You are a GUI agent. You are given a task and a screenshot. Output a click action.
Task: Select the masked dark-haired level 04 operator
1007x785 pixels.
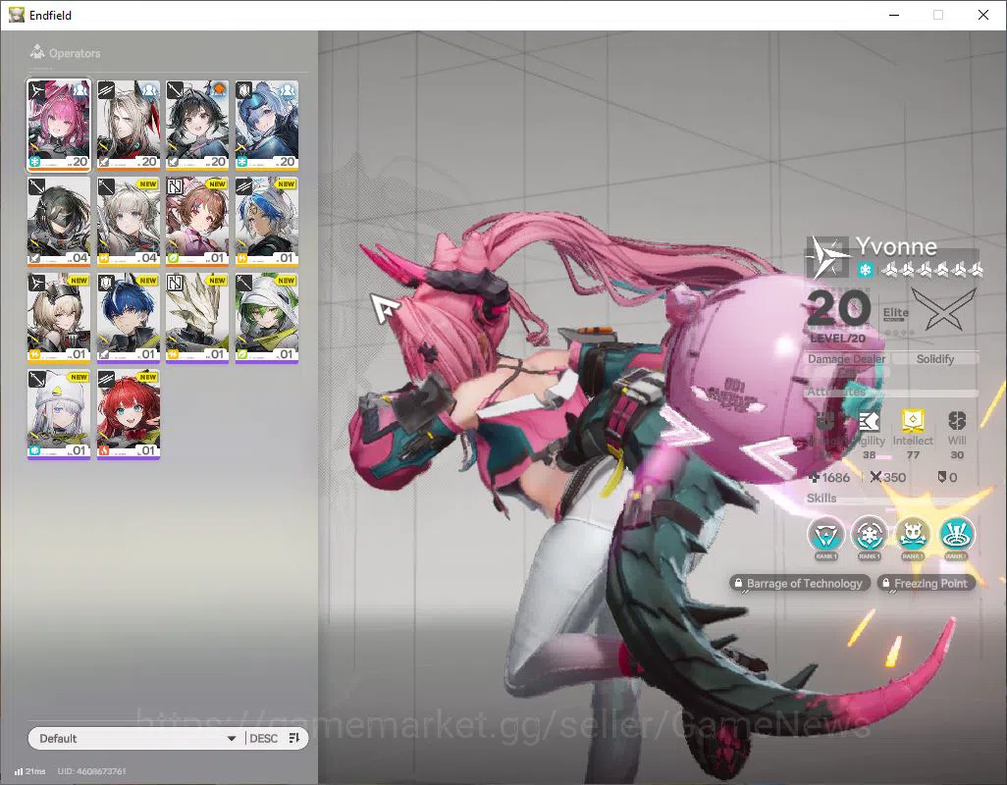tap(59, 222)
